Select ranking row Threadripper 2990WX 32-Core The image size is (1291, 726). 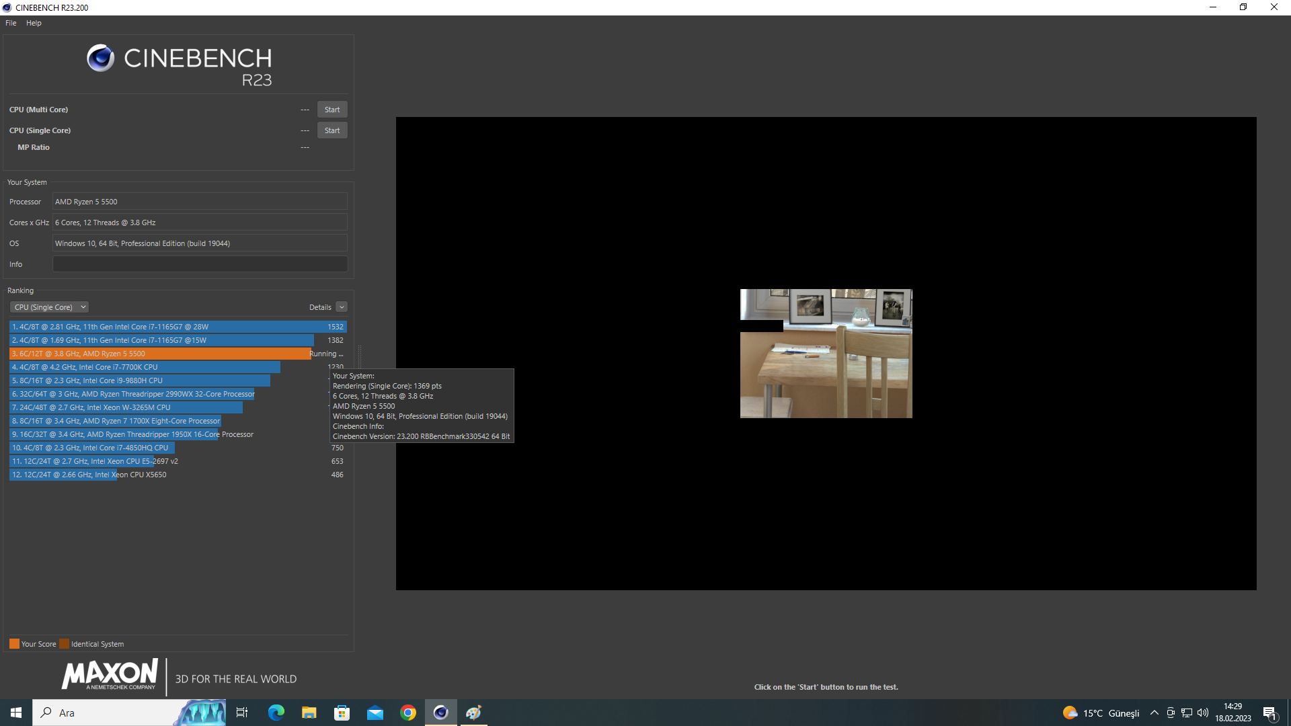pyautogui.click(x=178, y=394)
